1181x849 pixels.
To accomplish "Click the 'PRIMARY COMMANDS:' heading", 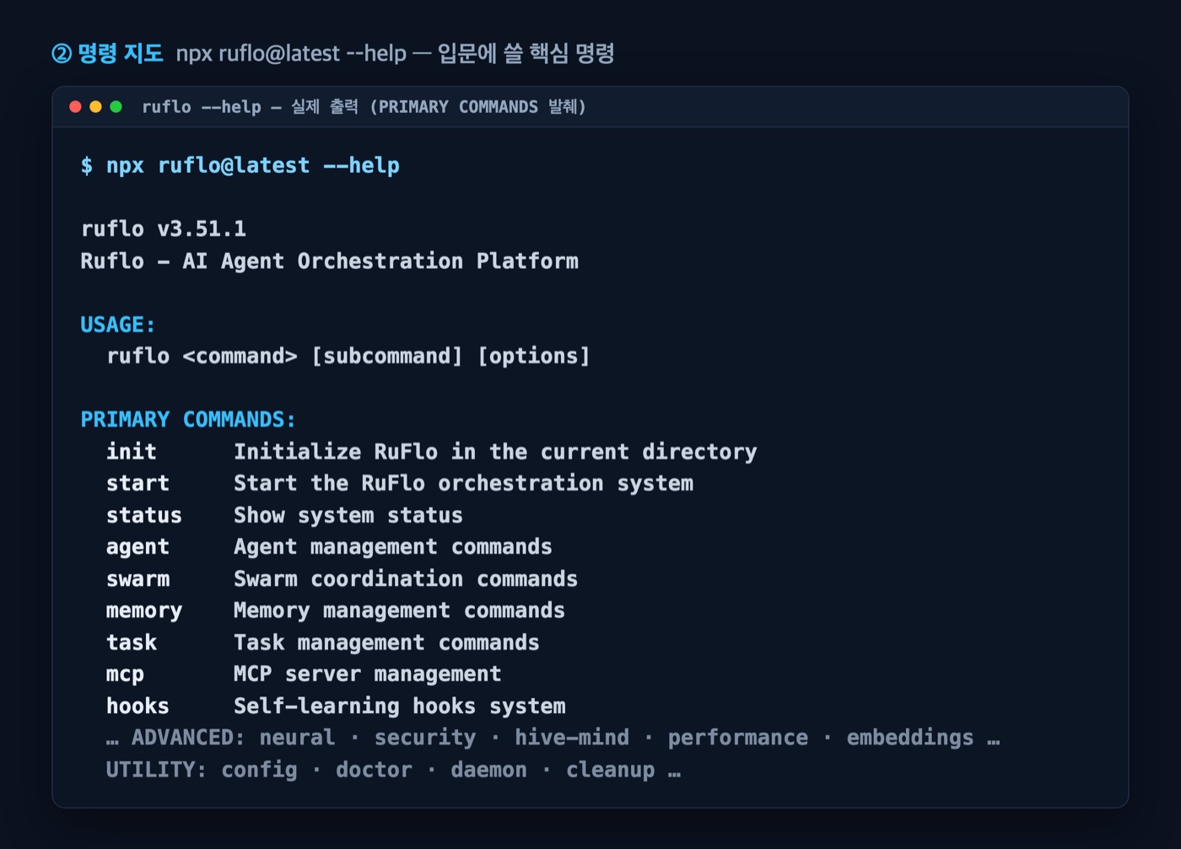I will pyautogui.click(x=188, y=419).
